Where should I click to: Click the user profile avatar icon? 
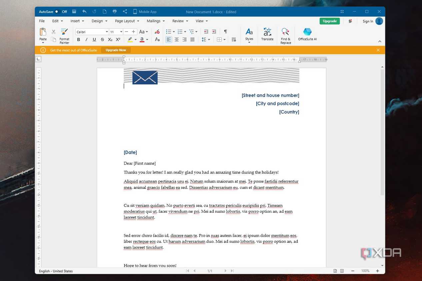(379, 21)
